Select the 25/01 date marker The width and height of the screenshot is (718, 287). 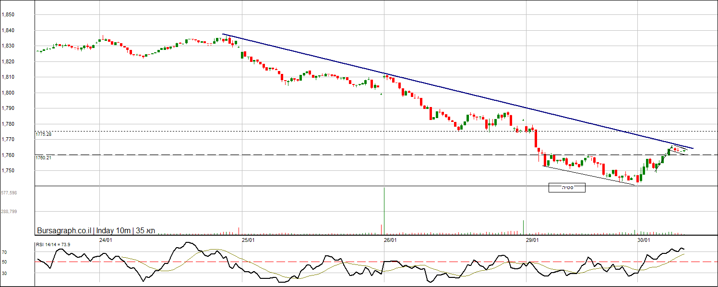pyautogui.click(x=248, y=240)
